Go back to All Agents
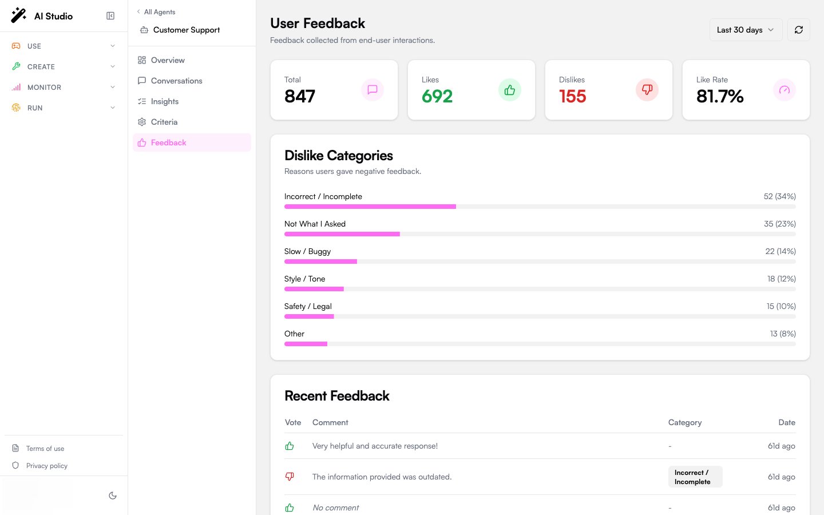Image resolution: width=824 pixels, height=515 pixels. [156, 12]
